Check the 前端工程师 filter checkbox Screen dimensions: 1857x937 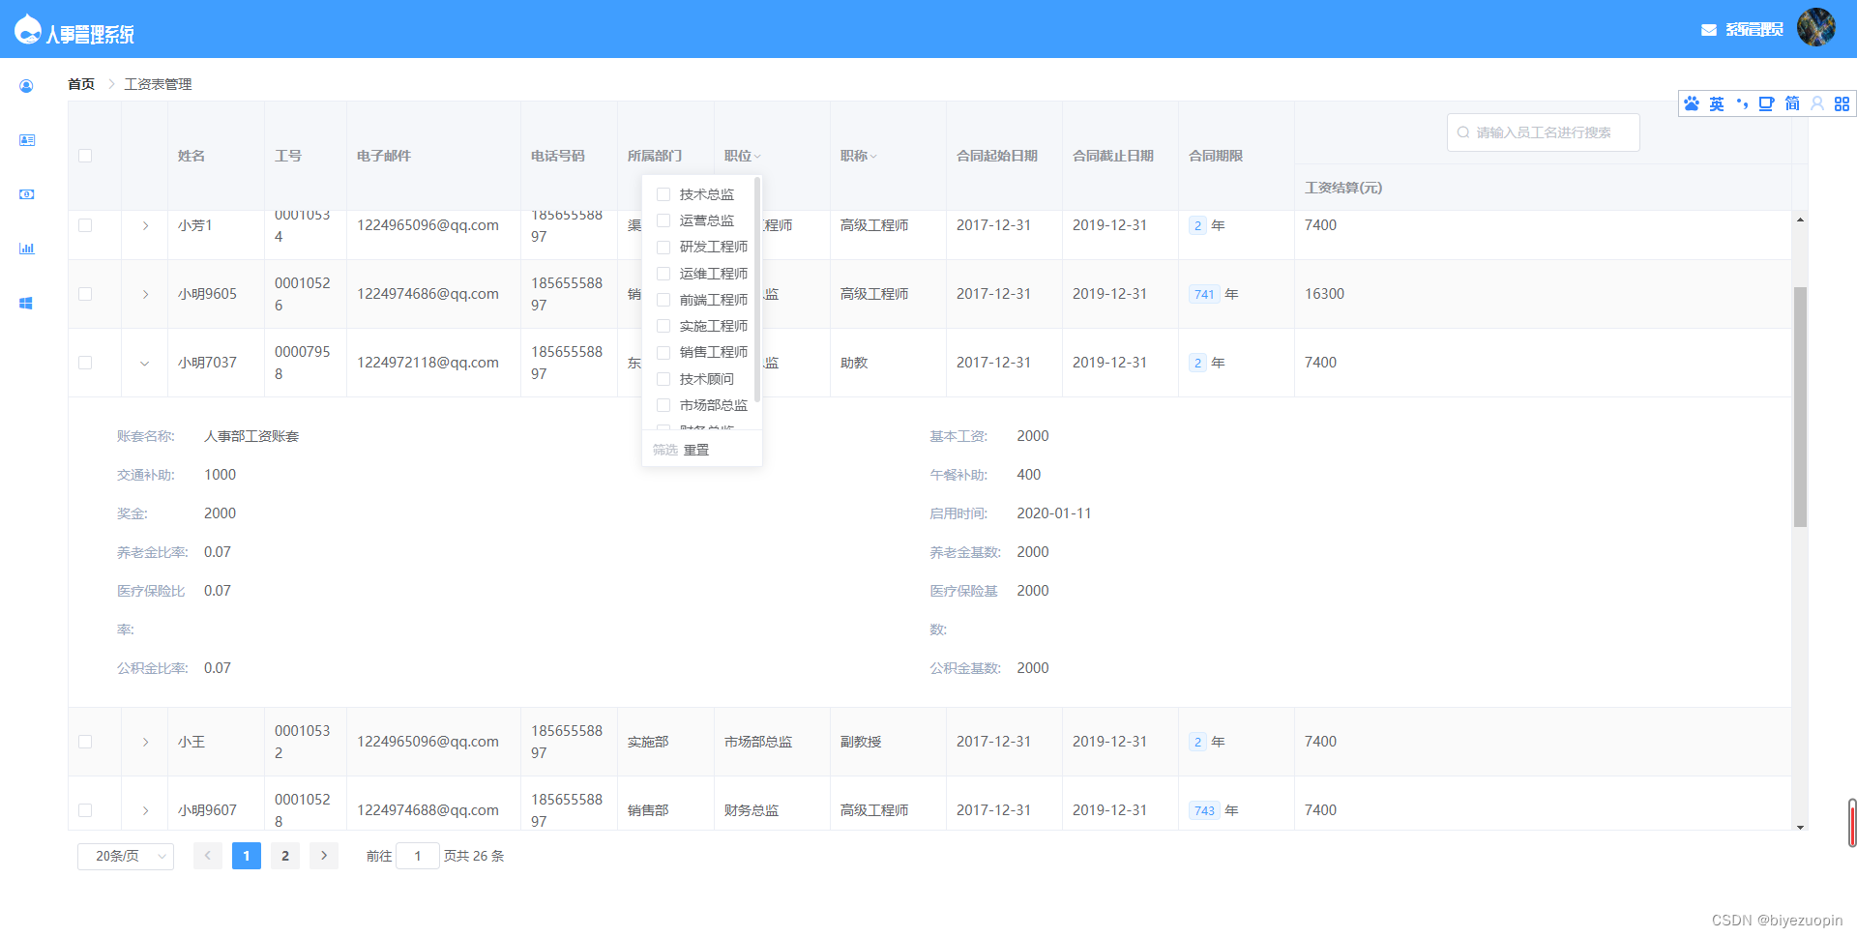coord(663,300)
